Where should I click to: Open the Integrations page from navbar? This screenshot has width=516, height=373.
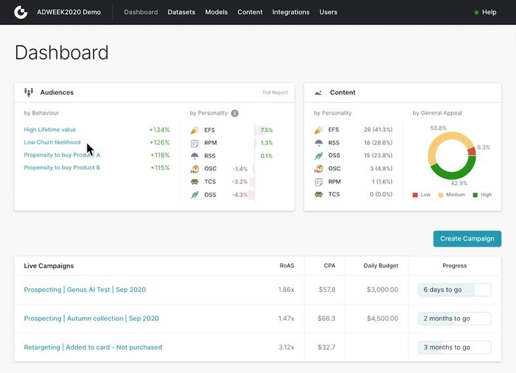click(290, 12)
